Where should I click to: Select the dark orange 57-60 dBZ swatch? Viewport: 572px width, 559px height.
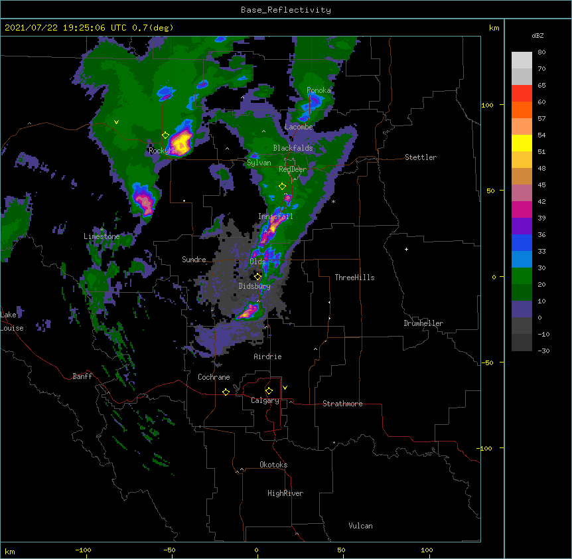[522, 110]
